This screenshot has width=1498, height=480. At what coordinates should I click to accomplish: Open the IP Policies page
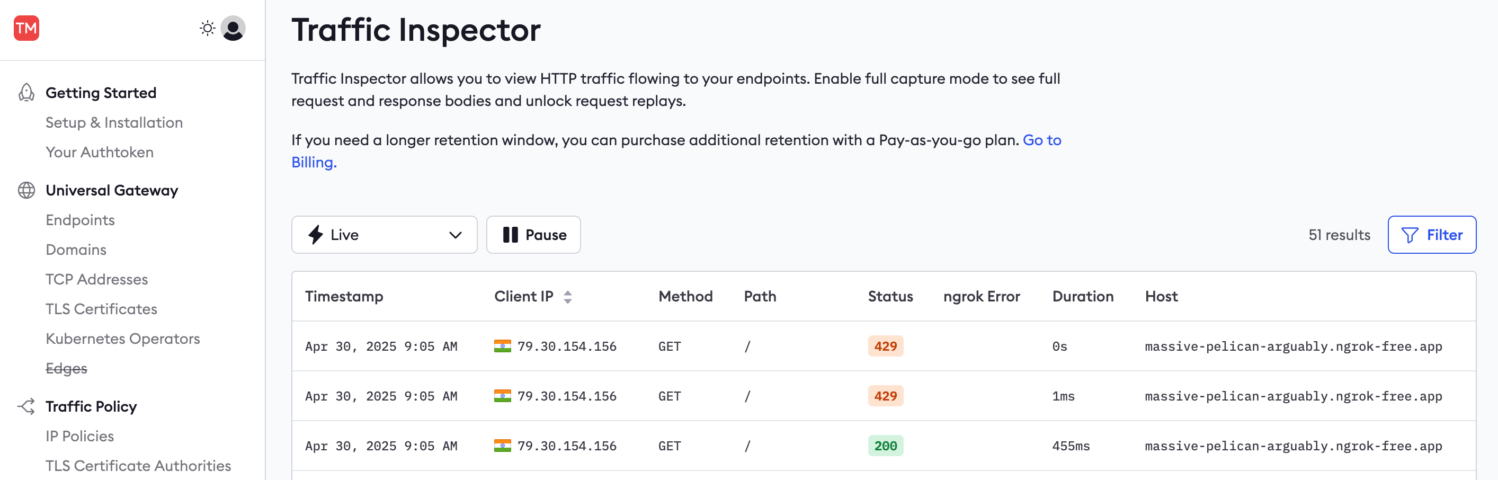pos(79,436)
